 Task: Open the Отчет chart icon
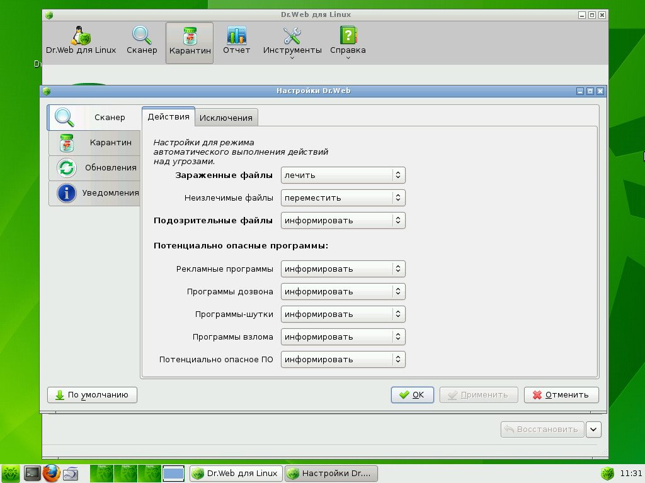(x=237, y=41)
